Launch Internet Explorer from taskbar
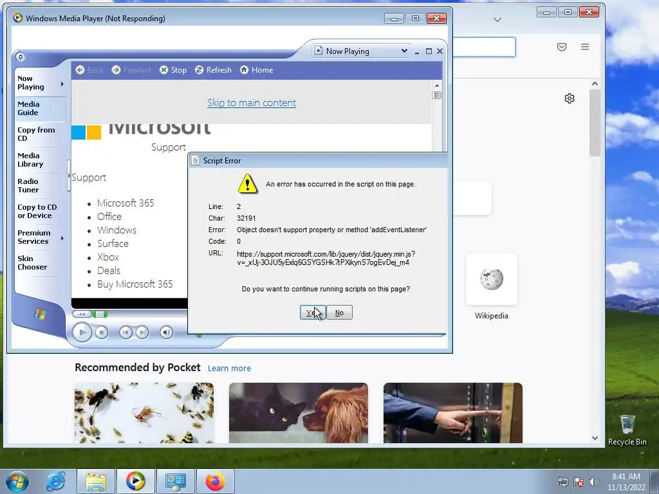The width and height of the screenshot is (659, 494). point(56,481)
